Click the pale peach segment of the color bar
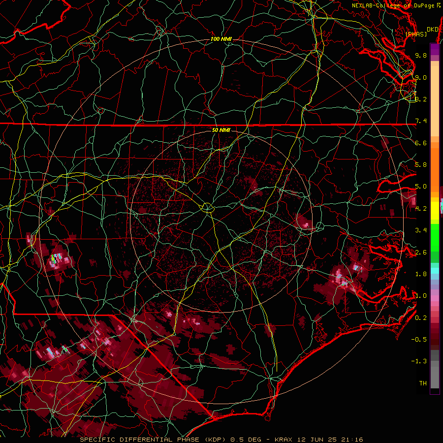This screenshot has height=443, width=443. tap(435, 102)
